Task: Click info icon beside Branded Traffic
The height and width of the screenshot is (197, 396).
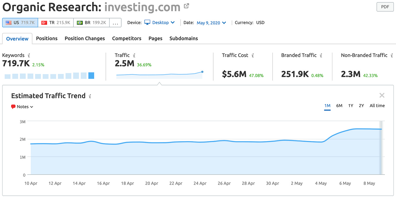Action: point(321,55)
